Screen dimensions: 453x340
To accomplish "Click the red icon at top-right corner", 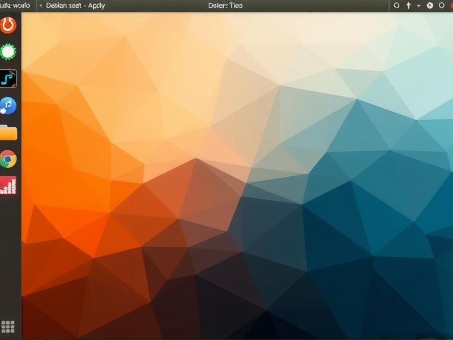I will tap(450, 6).
